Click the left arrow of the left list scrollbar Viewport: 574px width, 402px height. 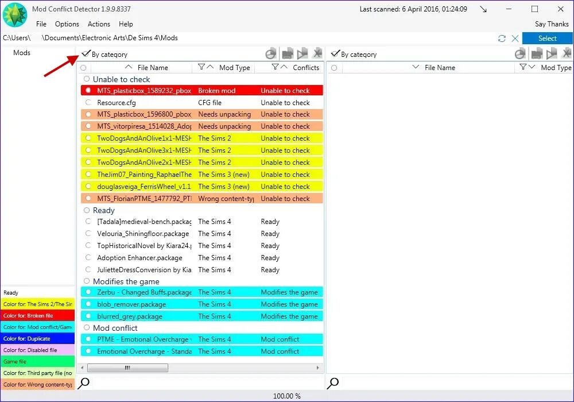(x=82, y=368)
